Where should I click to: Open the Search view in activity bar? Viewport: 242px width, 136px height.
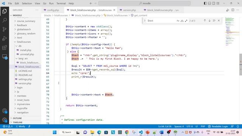click(5, 20)
